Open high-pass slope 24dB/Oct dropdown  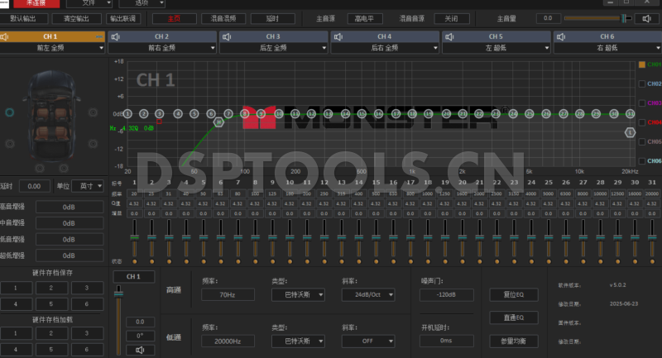point(367,294)
